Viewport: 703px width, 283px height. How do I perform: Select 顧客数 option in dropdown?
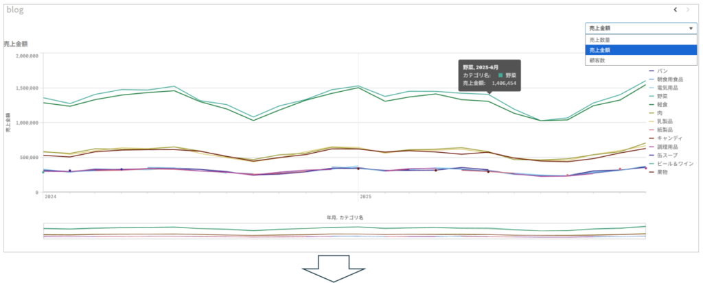click(597, 60)
